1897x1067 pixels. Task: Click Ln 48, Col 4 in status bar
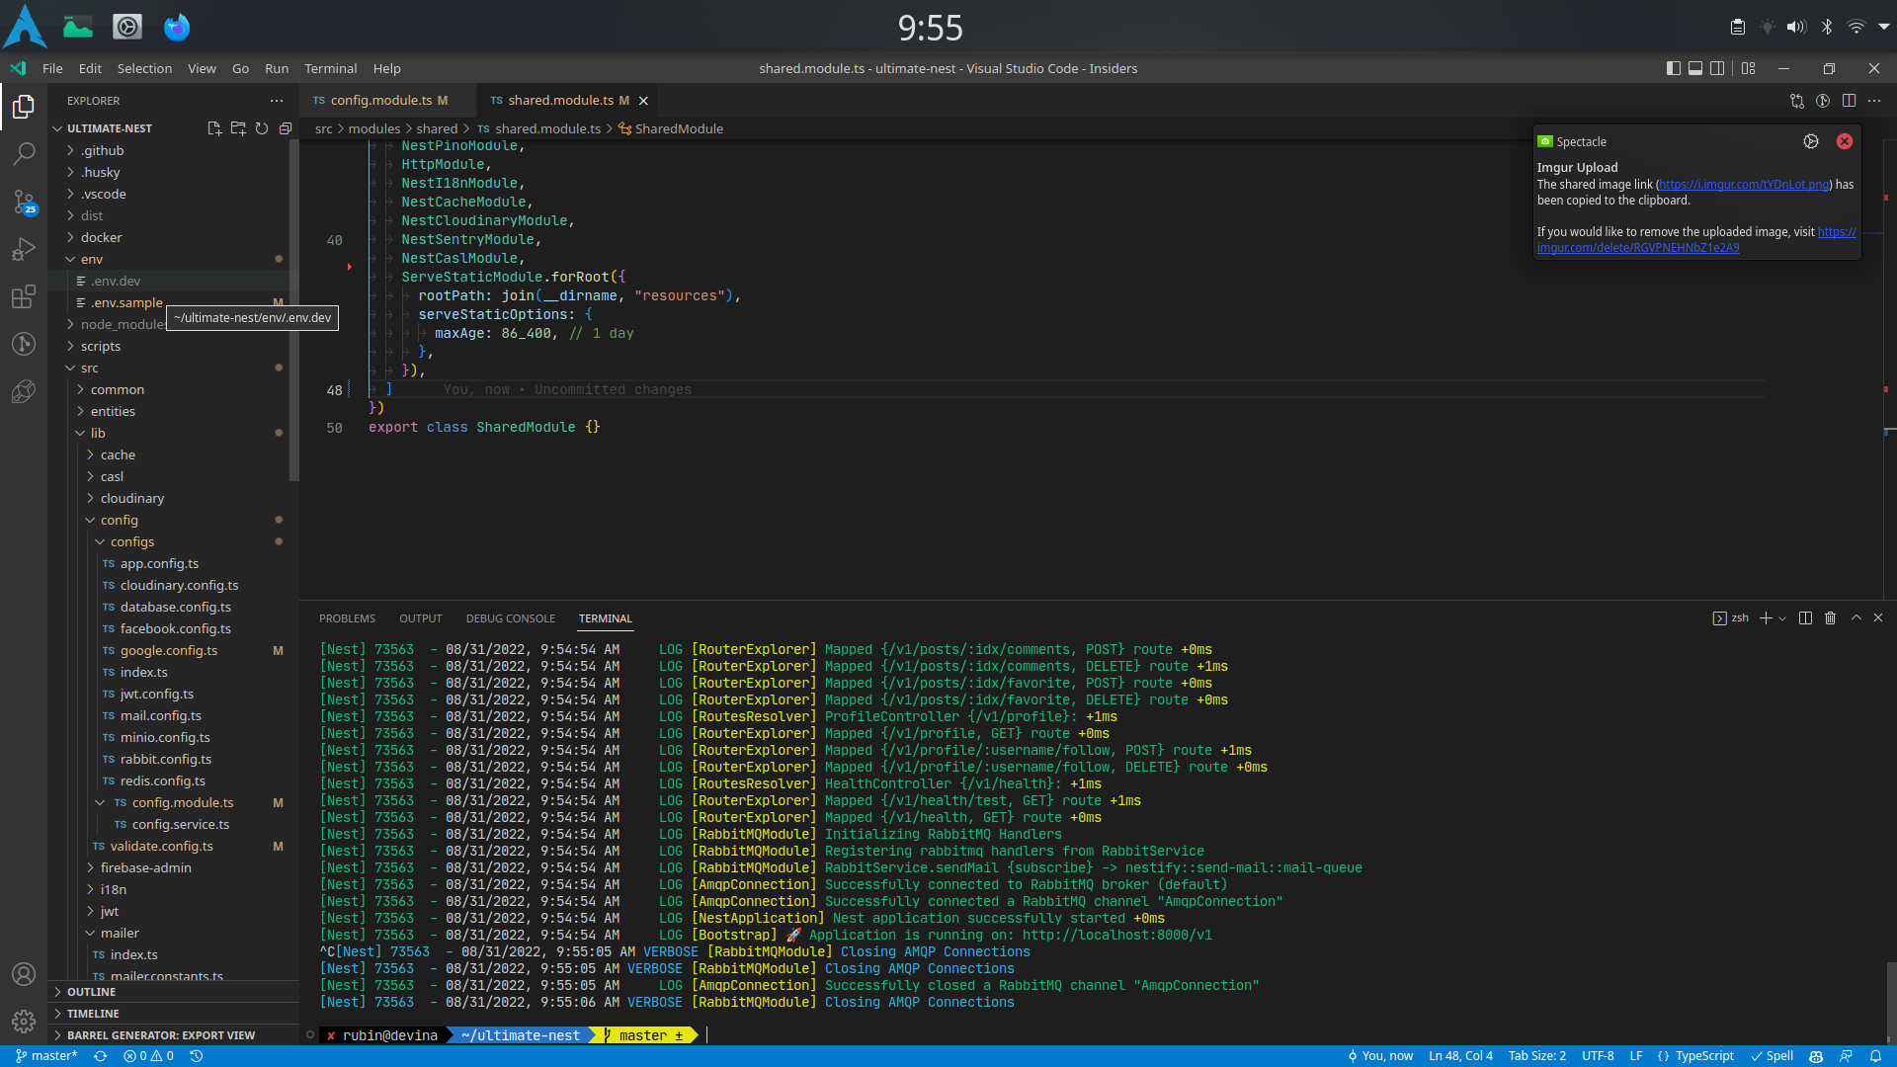[x=1460, y=1056]
